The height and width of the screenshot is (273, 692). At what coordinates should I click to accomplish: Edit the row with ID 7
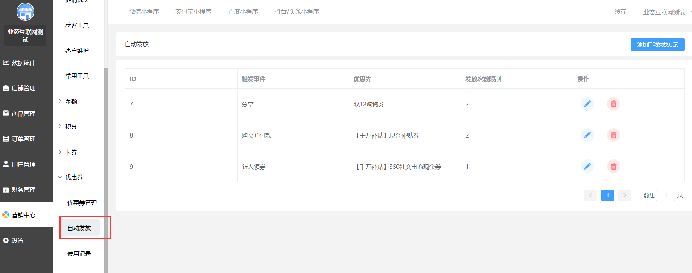[587, 104]
